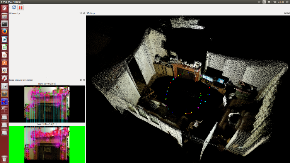Open the Trash in the launcher

4,158
